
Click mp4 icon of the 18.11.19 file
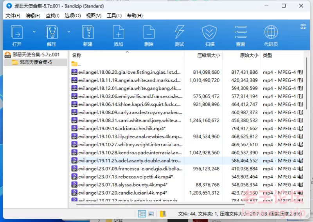point(74,80)
